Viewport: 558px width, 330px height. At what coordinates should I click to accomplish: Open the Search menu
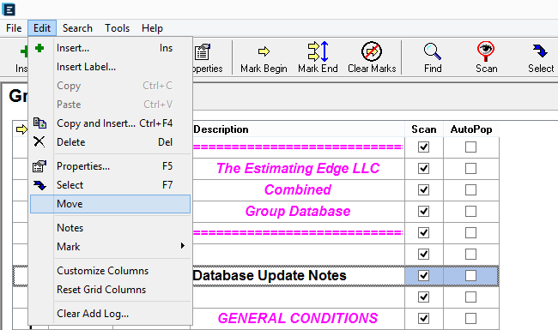click(77, 28)
